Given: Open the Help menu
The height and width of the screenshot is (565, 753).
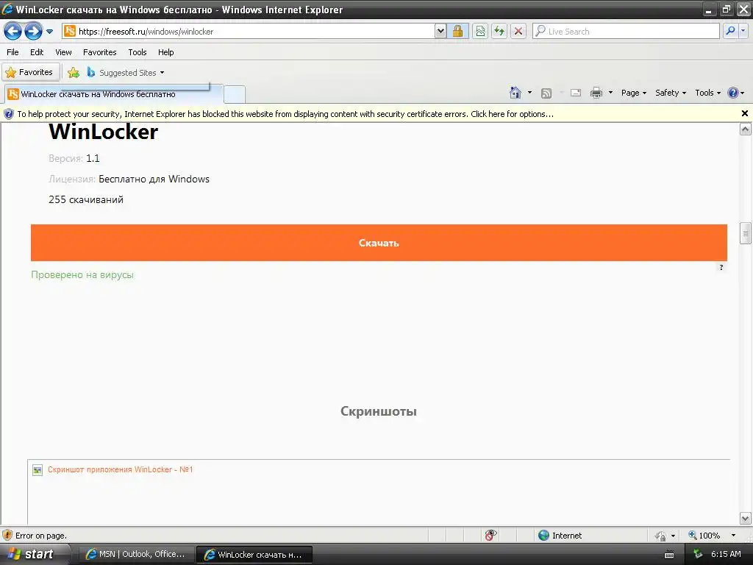Looking at the screenshot, I should click(165, 52).
